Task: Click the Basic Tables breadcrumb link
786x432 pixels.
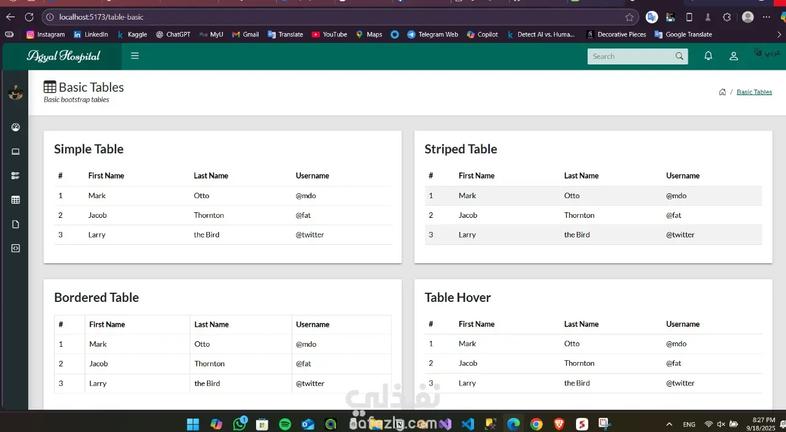Action: pyautogui.click(x=754, y=92)
